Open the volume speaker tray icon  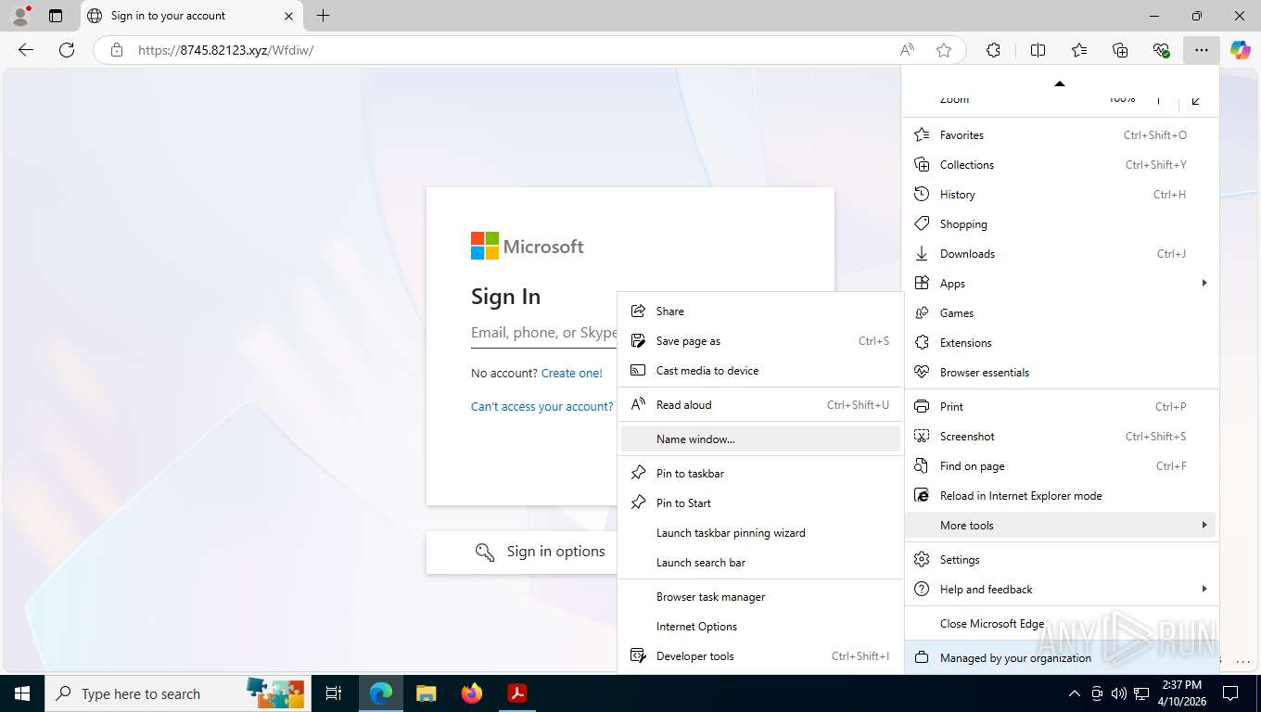tap(1119, 693)
